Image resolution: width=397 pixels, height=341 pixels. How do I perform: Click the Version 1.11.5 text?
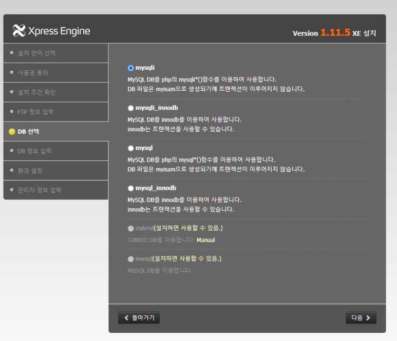click(322, 33)
